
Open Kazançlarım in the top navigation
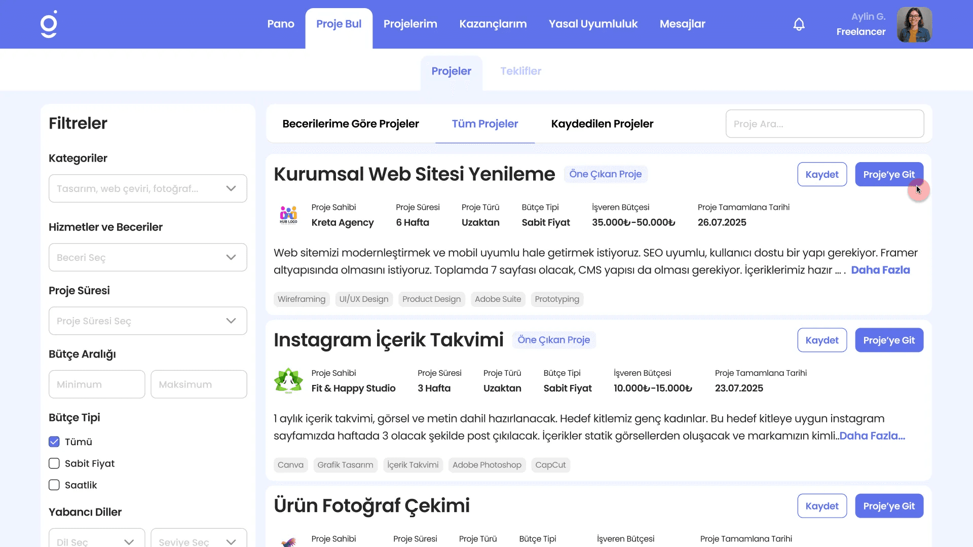493,24
